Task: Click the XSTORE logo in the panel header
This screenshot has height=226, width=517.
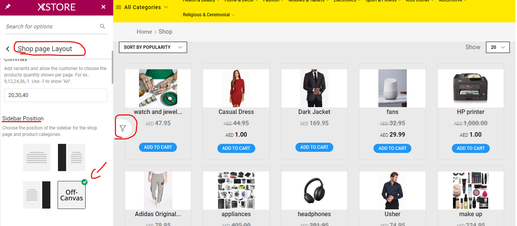Action: pyautogui.click(x=56, y=7)
